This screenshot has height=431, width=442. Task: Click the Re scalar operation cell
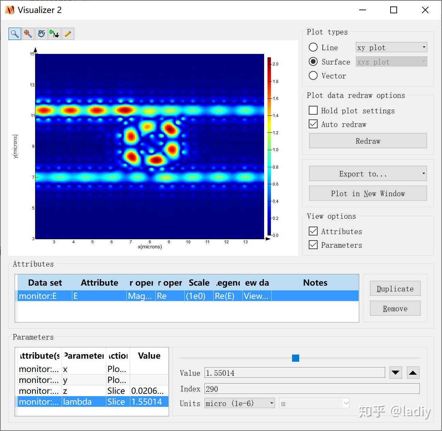click(x=170, y=296)
